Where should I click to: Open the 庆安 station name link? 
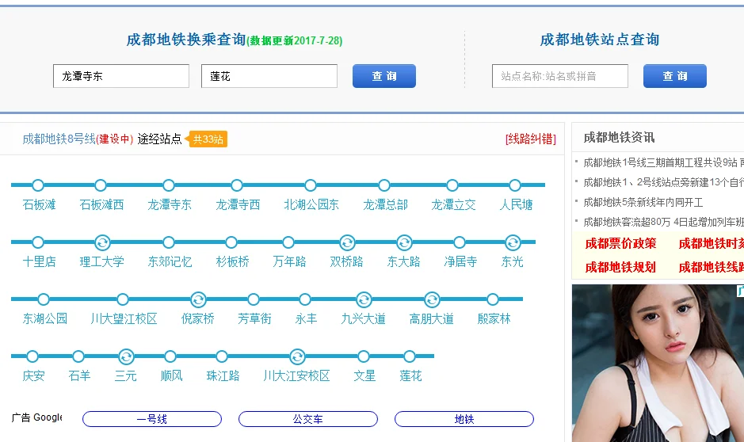click(x=33, y=376)
